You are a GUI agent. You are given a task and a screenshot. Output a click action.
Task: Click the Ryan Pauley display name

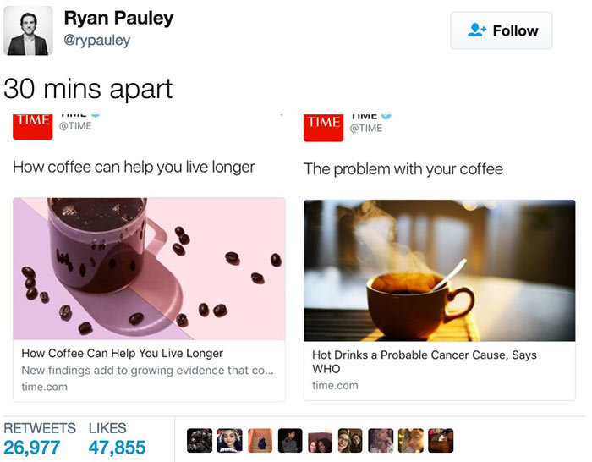(x=118, y=18)
